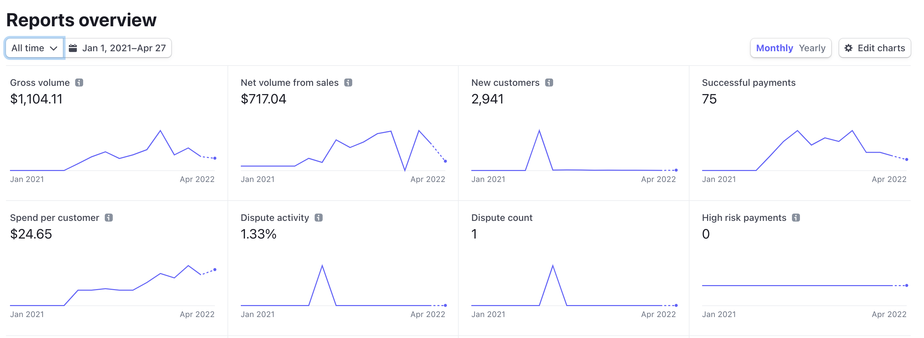The width and height of the screenshot is (924, 338).
Task: Open the Spend per customer title
Action: click(x=55, y=218)
